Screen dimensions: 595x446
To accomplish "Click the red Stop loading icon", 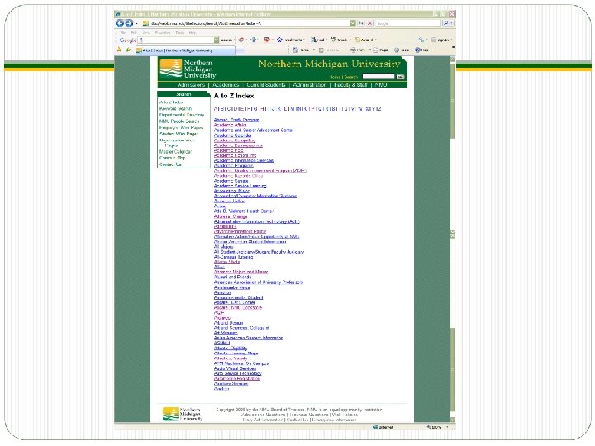I will click(x=369, y=23).
